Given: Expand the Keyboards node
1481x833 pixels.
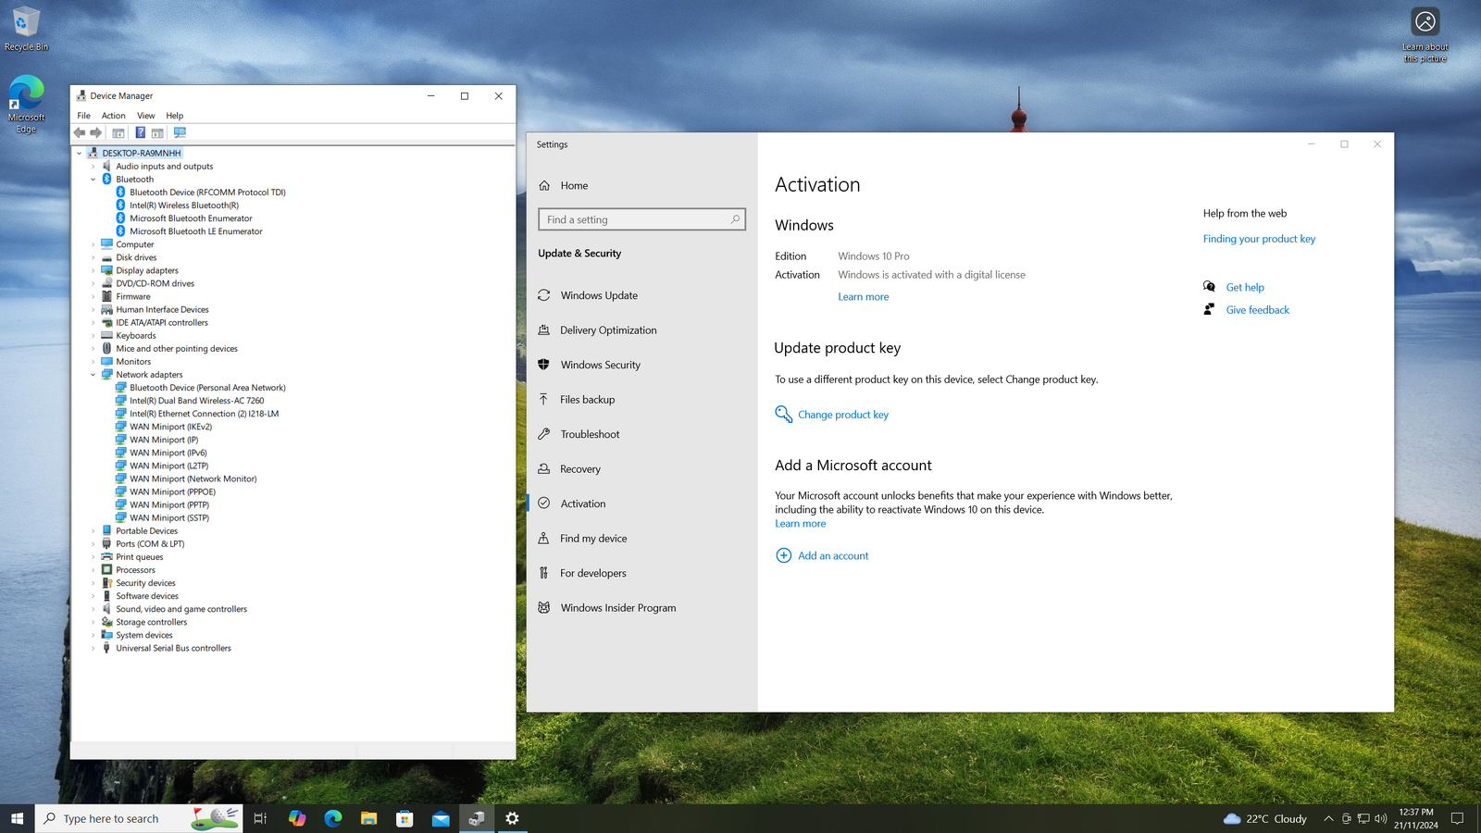Looking at the screenshot, I should click(93, 336).
